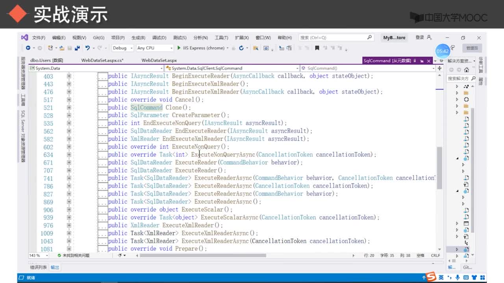
Task: Expand the ExecuteScalar region at line 906
Action: pos(69,209)
